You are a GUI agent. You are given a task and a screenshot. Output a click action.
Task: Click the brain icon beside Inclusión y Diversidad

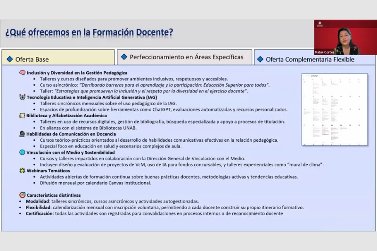(x=22, y=73)
